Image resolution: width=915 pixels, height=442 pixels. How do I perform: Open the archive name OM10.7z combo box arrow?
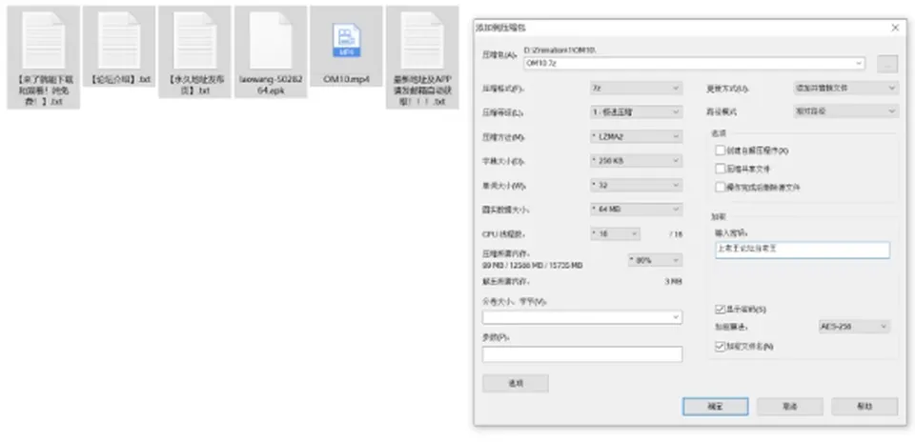[x=859, y=63]
